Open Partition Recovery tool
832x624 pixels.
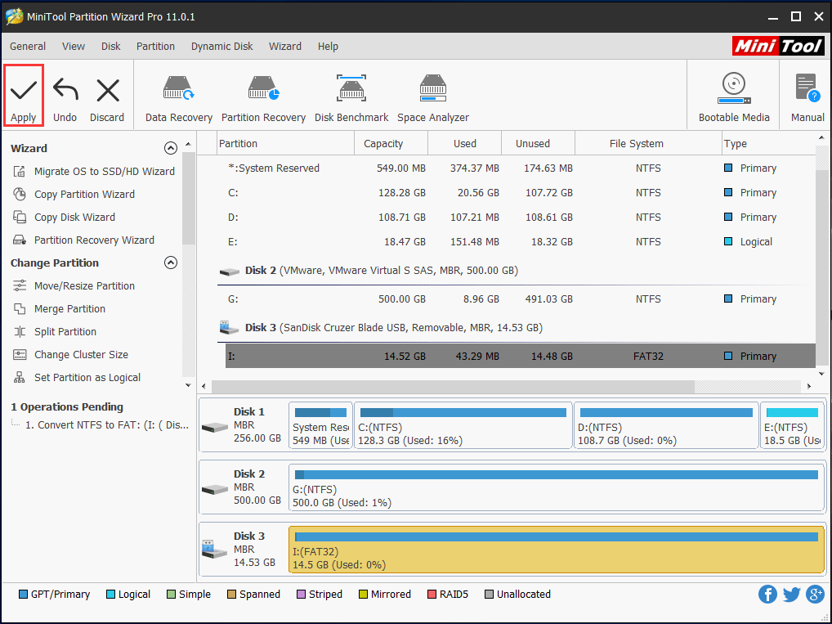(263, 99)
